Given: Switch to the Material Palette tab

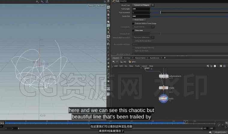Looking at the screenshot, I should tap(140, 58).
